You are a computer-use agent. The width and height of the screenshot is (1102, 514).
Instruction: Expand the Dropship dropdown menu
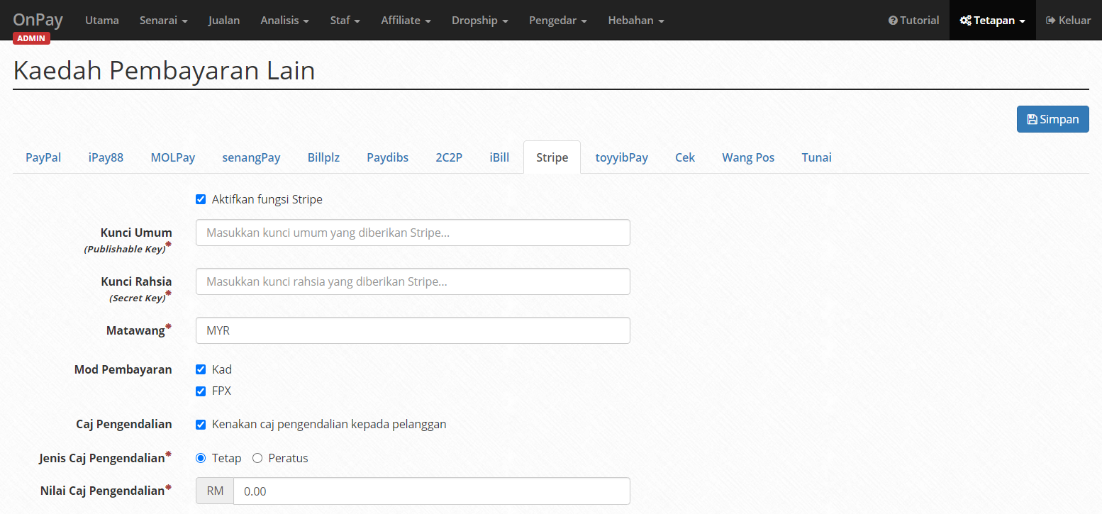479,21
